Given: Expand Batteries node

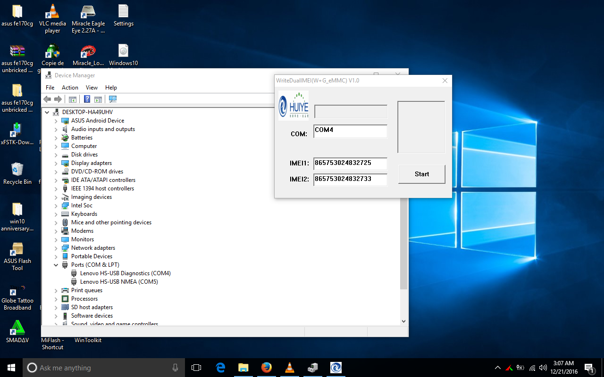Looking at the screenshot, I should pyautogui.click(x=56, y=138).
